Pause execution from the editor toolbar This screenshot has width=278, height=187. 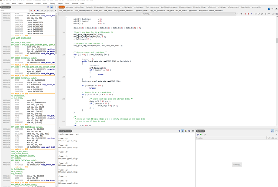coord(245,14)
